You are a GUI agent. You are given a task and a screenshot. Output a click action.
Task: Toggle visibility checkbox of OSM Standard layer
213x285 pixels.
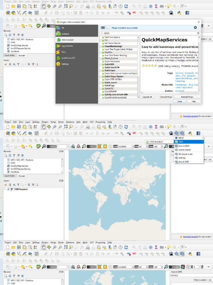(x=8, y=189)
